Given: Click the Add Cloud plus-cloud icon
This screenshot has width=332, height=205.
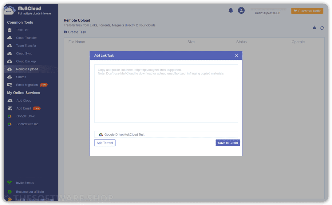Looking at the screenshot, I should (x=10, y=100).
